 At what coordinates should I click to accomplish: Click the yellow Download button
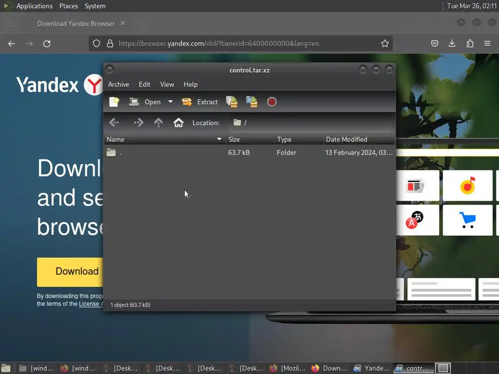click(70, 272)
